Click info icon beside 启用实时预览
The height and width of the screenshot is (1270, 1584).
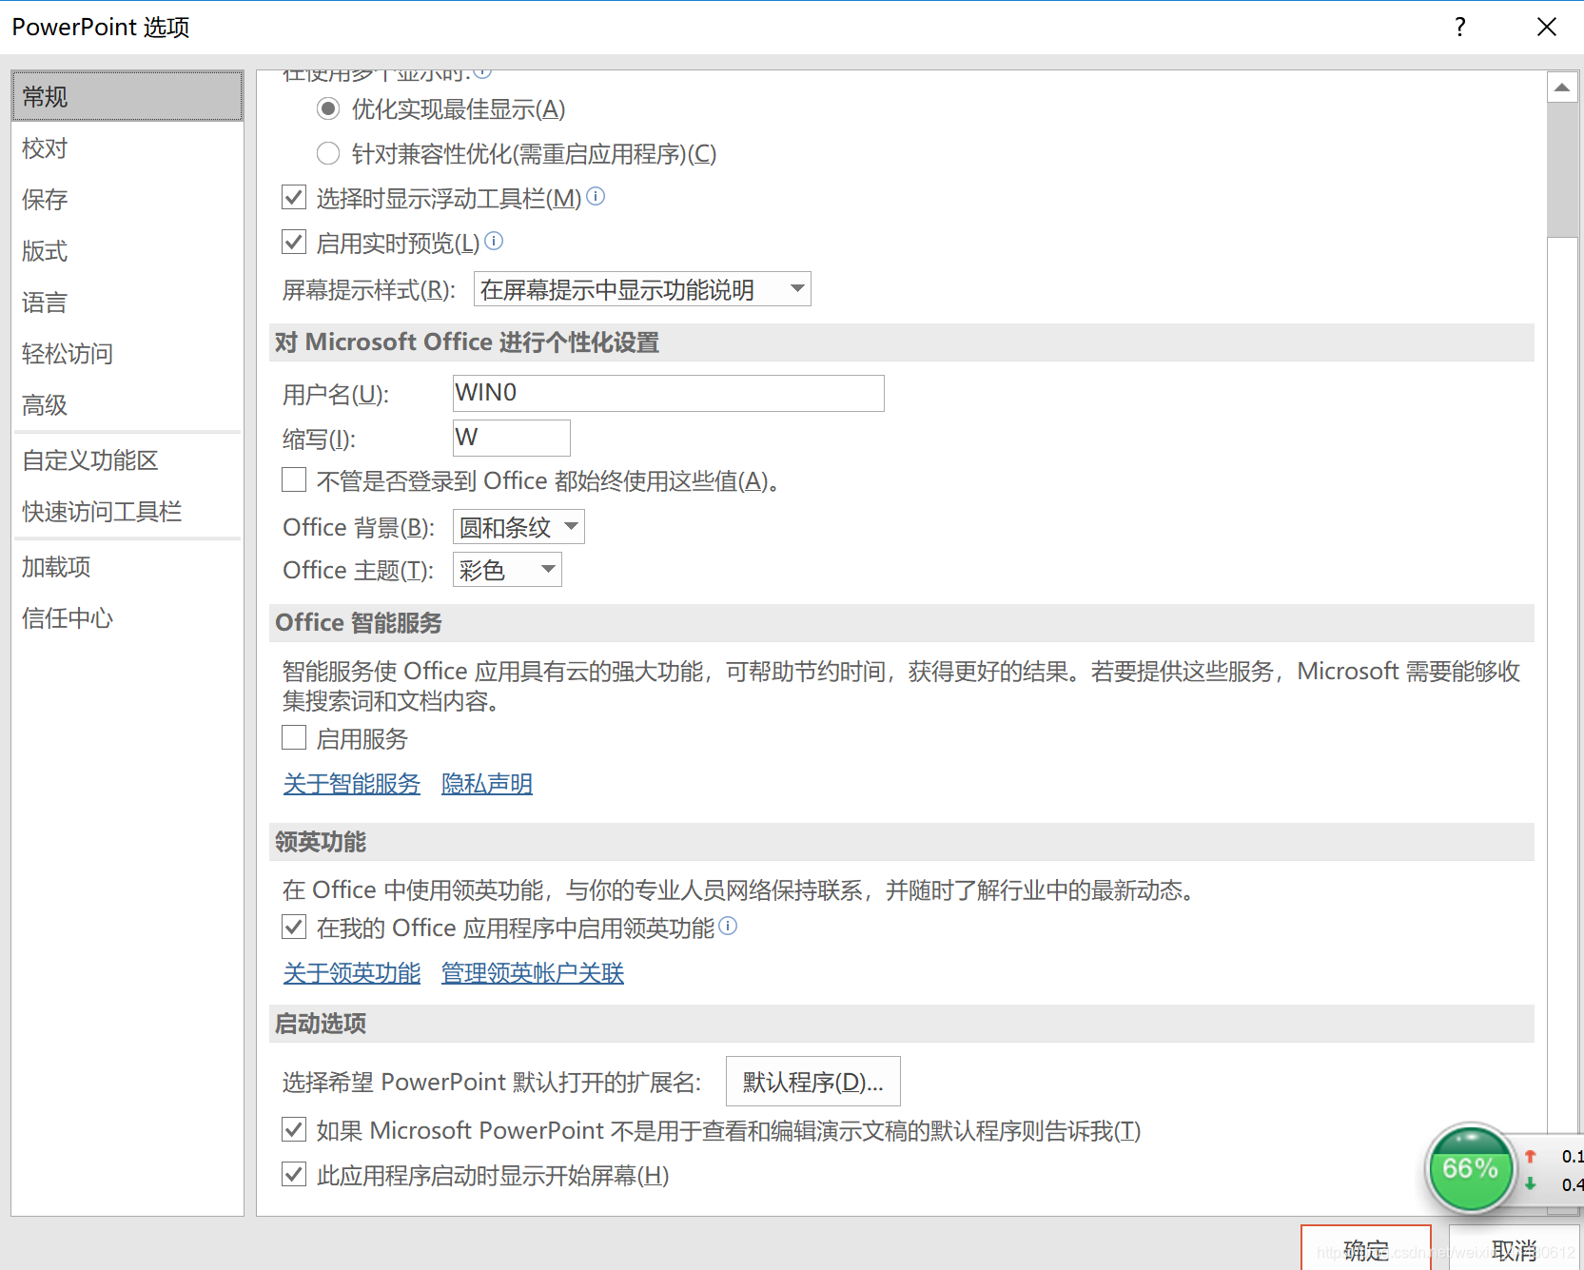[494, 241]
